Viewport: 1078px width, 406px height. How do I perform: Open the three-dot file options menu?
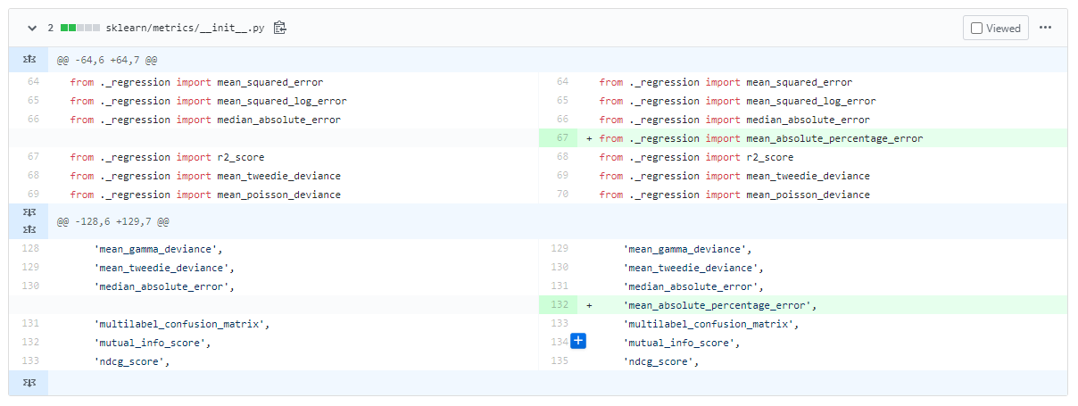tap(1046, 28)
